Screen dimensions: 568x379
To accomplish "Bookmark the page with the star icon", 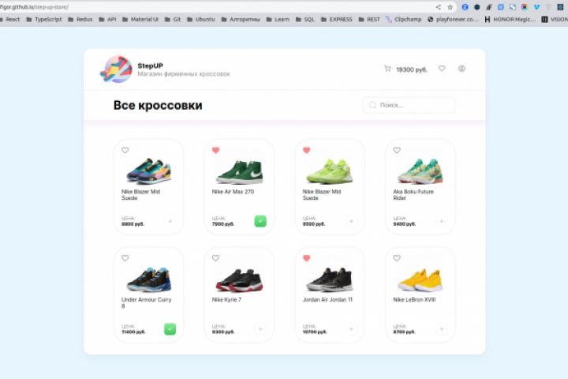I will [450, 7].
